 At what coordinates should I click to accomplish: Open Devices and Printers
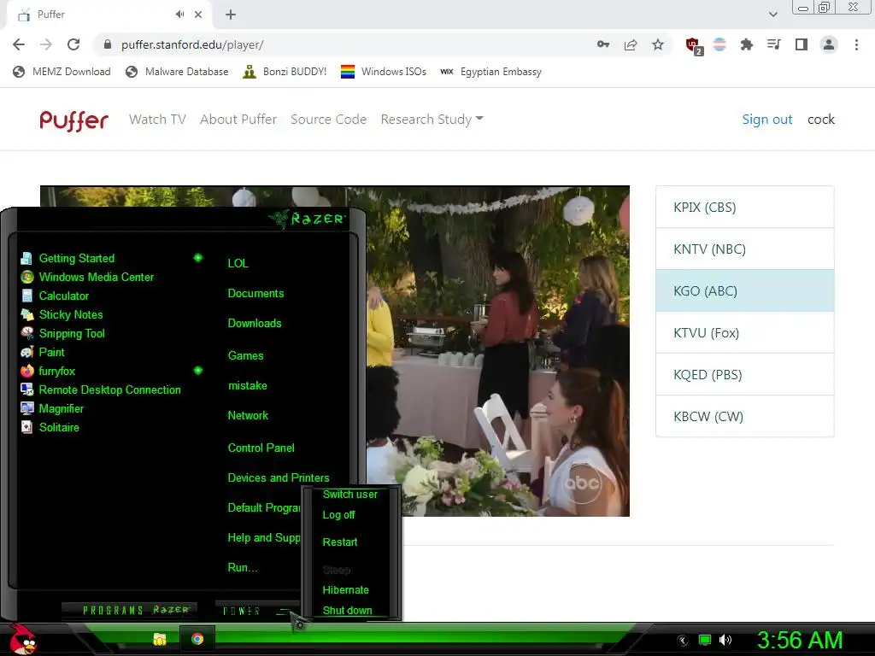tap(279, 478)
